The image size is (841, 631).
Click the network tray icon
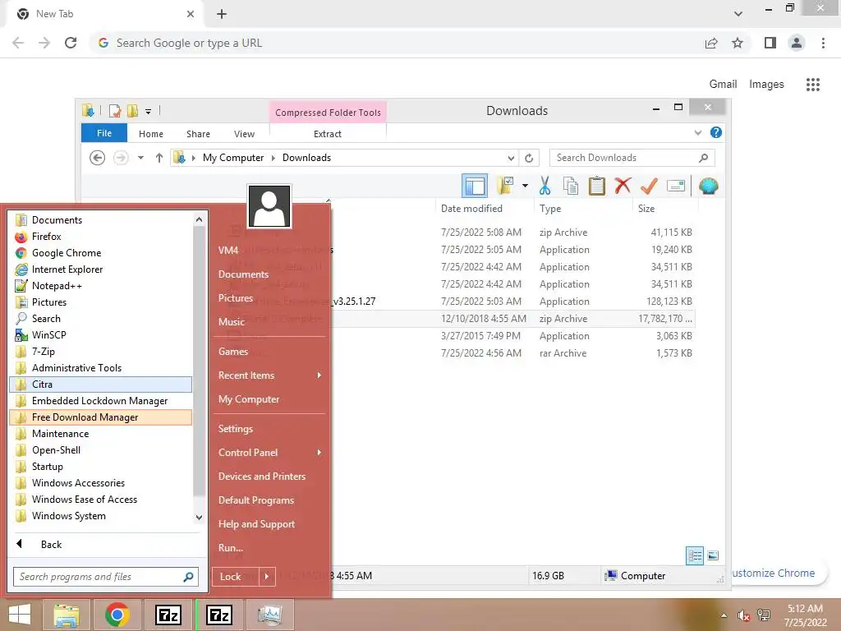coord(764,615)
